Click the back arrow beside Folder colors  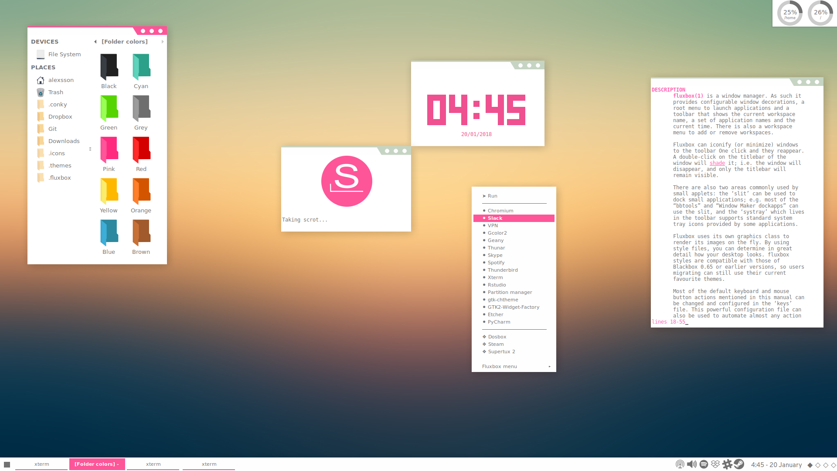click(x=95, y=42)
